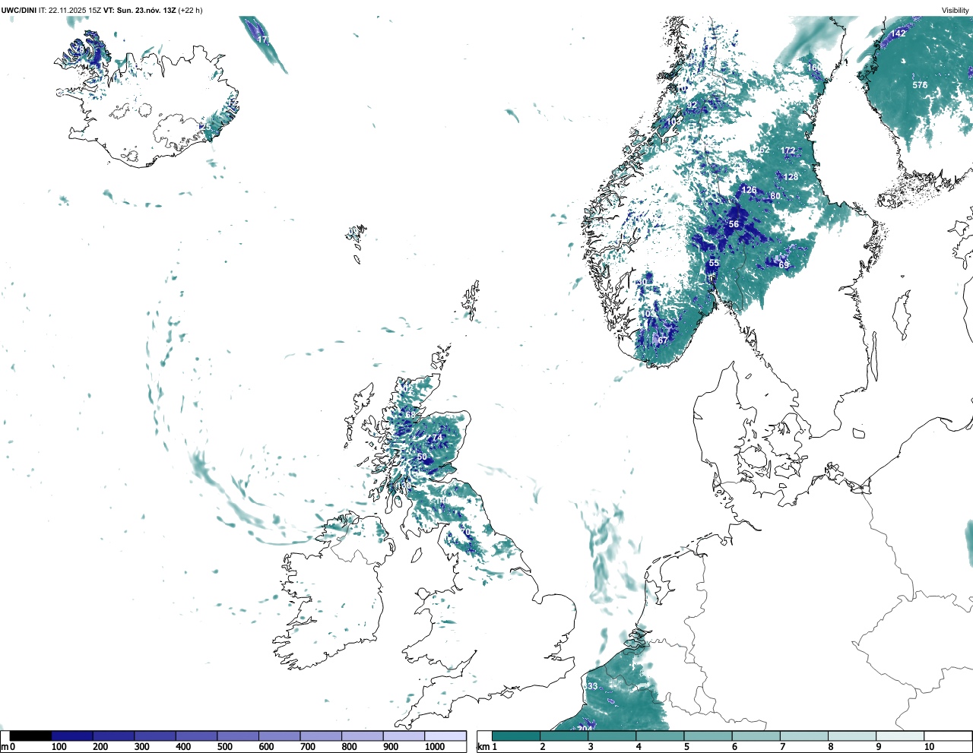Click the darkest blue 100–200 m legend swatch
Image resolution: width=973 pixels, height=753 pixels.
(x=72, y=736)
